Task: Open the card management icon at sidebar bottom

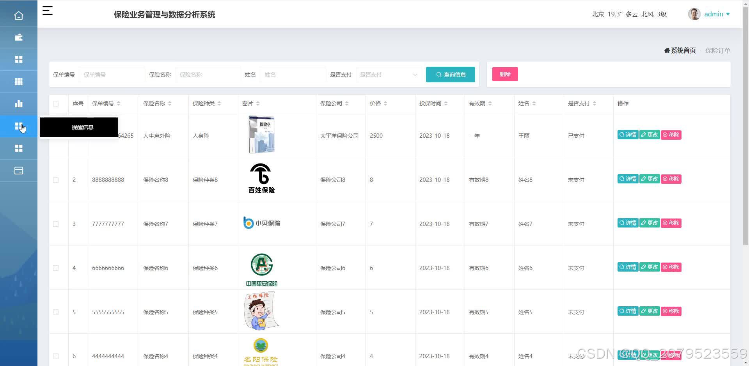Action: click(x=19, y=171)
